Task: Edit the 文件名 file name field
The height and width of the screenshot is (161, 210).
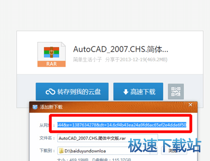Action: [107, 138]
